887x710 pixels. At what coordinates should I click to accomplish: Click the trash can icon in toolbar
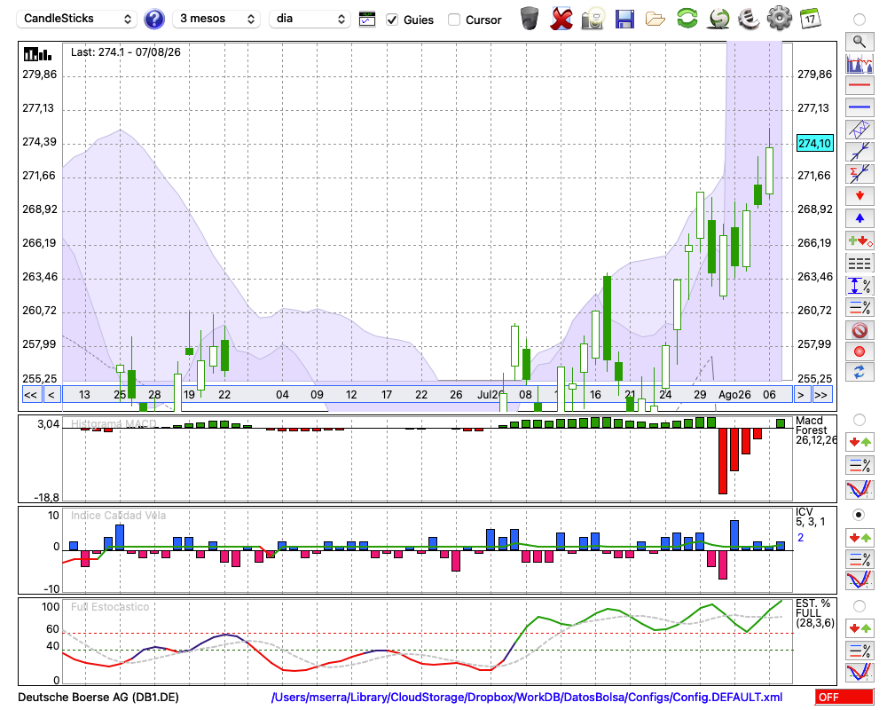(x=530, y=19)
